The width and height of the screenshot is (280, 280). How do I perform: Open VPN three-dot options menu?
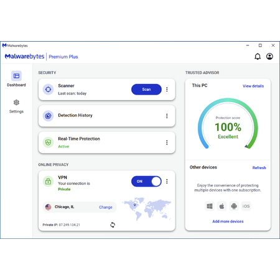click(x=167, y=182)
